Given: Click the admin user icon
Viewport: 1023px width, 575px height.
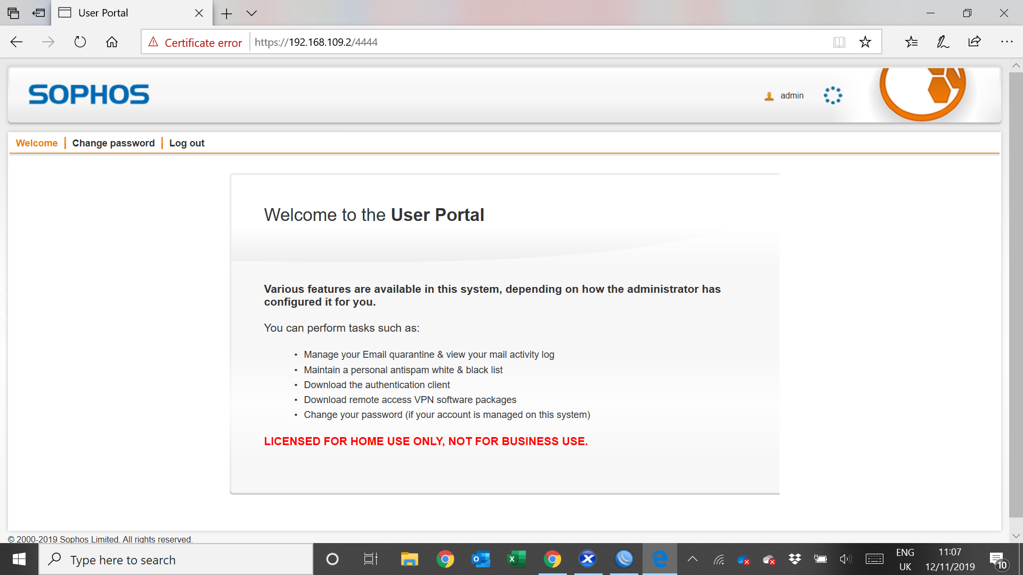Looking at the screenshot, I should point(769,96).
